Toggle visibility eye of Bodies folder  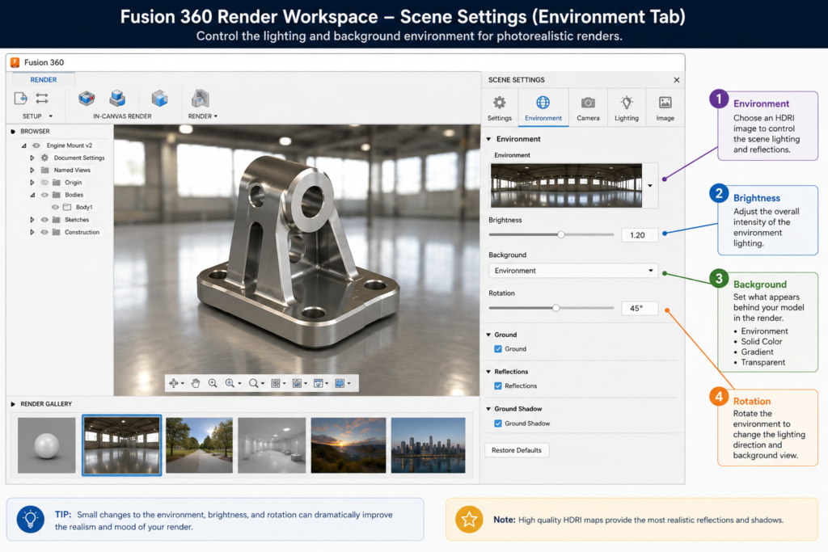coord(45,195)
